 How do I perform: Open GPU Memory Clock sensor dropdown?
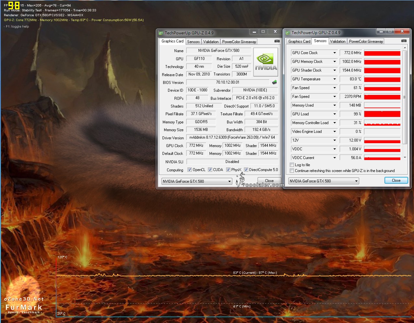pyautogui.click(x=335, y=62)
